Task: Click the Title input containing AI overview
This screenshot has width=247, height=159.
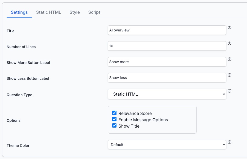Action: (x=167, y=30)
